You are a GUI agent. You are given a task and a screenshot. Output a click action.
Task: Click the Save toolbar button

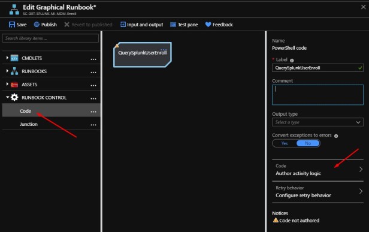pyautogui.click(x=17, y=25)
